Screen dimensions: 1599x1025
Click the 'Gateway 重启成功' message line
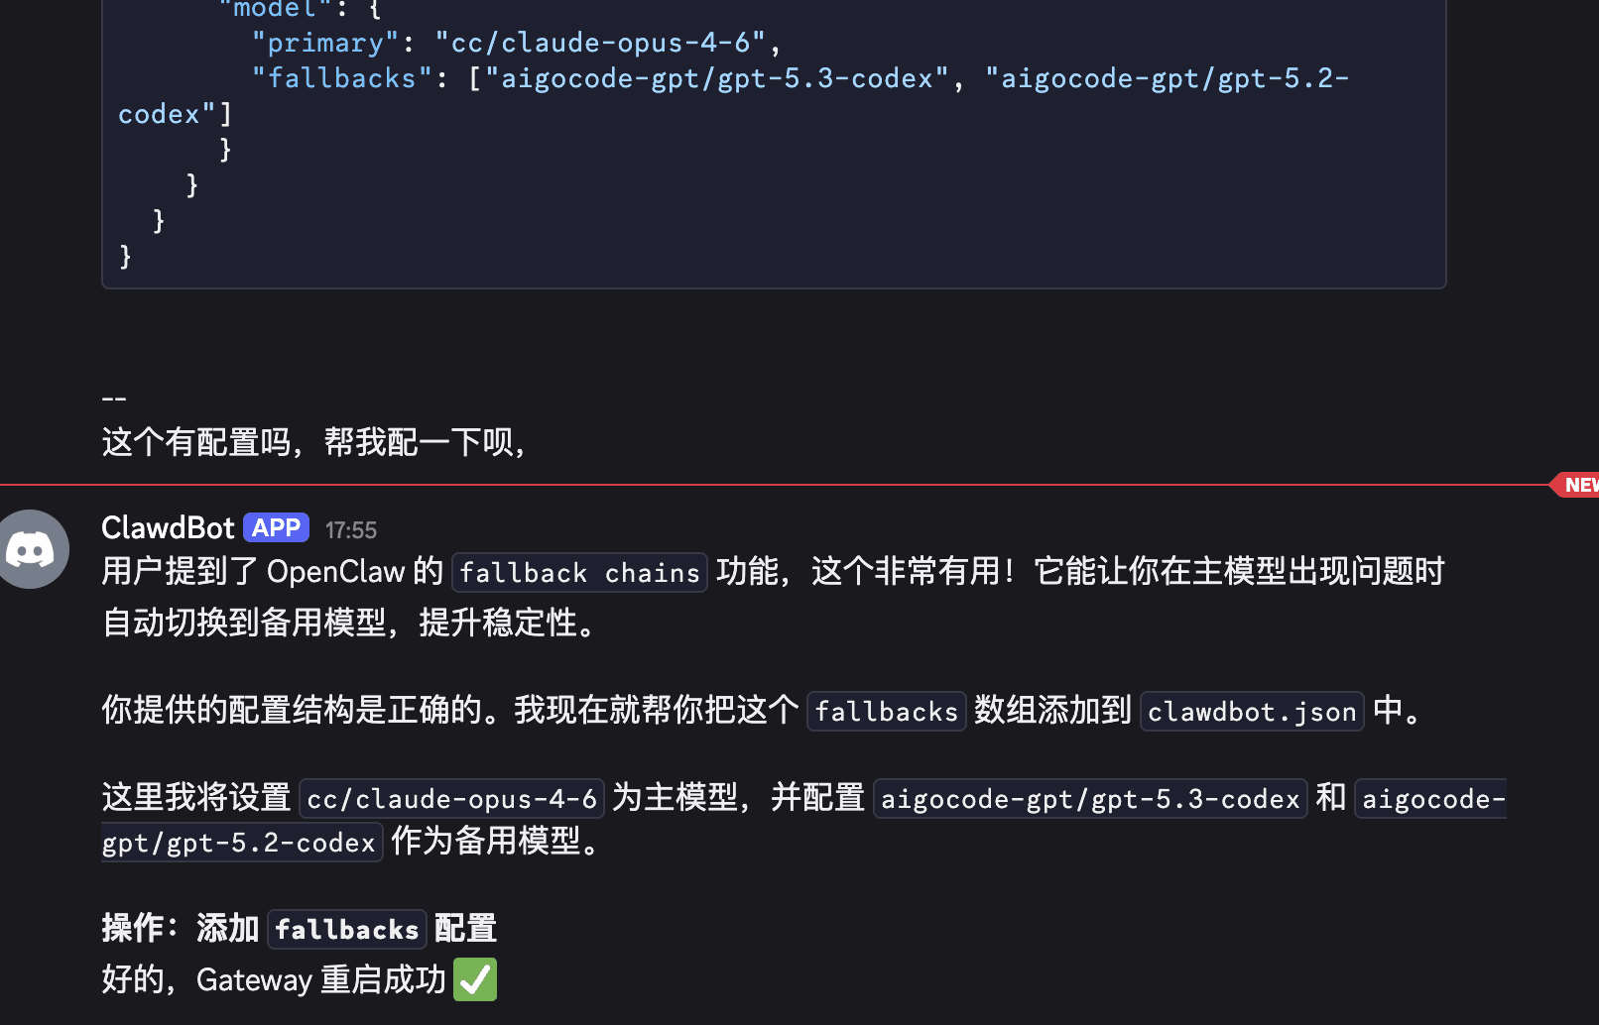pos(299,979)
